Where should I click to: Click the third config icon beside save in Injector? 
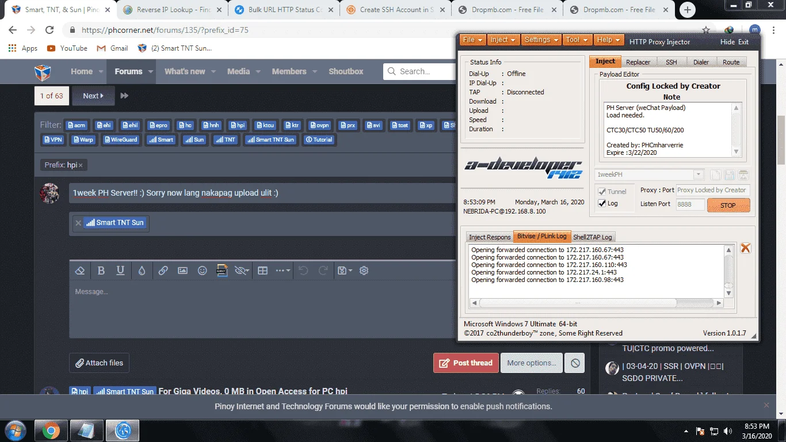coord(743,175)
